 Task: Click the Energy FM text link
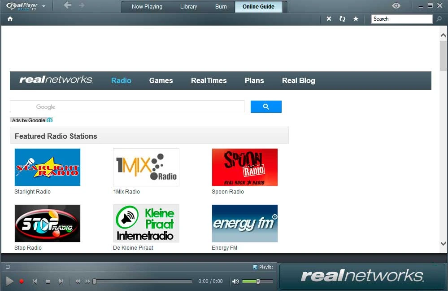pyautogui.click(x=224, y=248)
